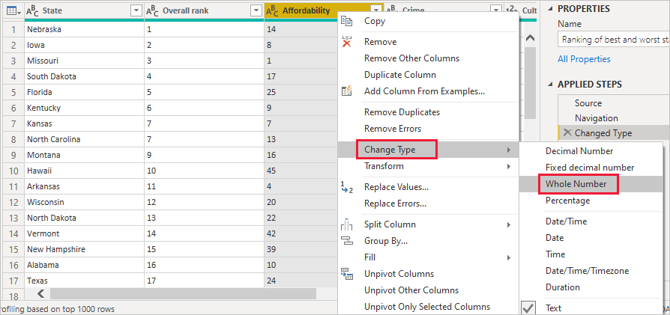Choose Whole Number from the type submenu
This screenshot has width=670, height=315.
(576, 184)
